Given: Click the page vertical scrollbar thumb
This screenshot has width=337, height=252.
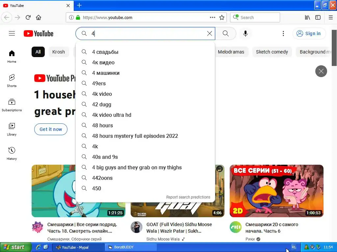Looking at the screenshot, I should pos(334,48).
